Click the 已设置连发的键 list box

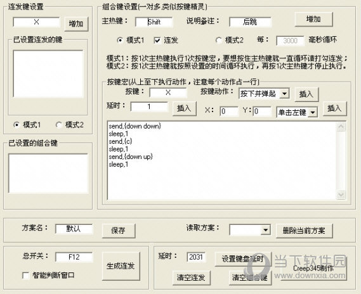pos(48,73)
